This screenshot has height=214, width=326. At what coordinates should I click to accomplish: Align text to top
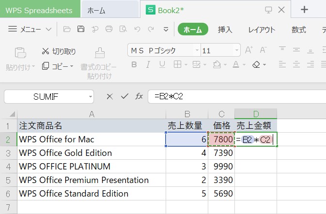click(282, 49)
